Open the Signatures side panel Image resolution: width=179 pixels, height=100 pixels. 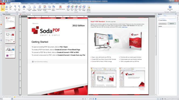click(1, 27)
